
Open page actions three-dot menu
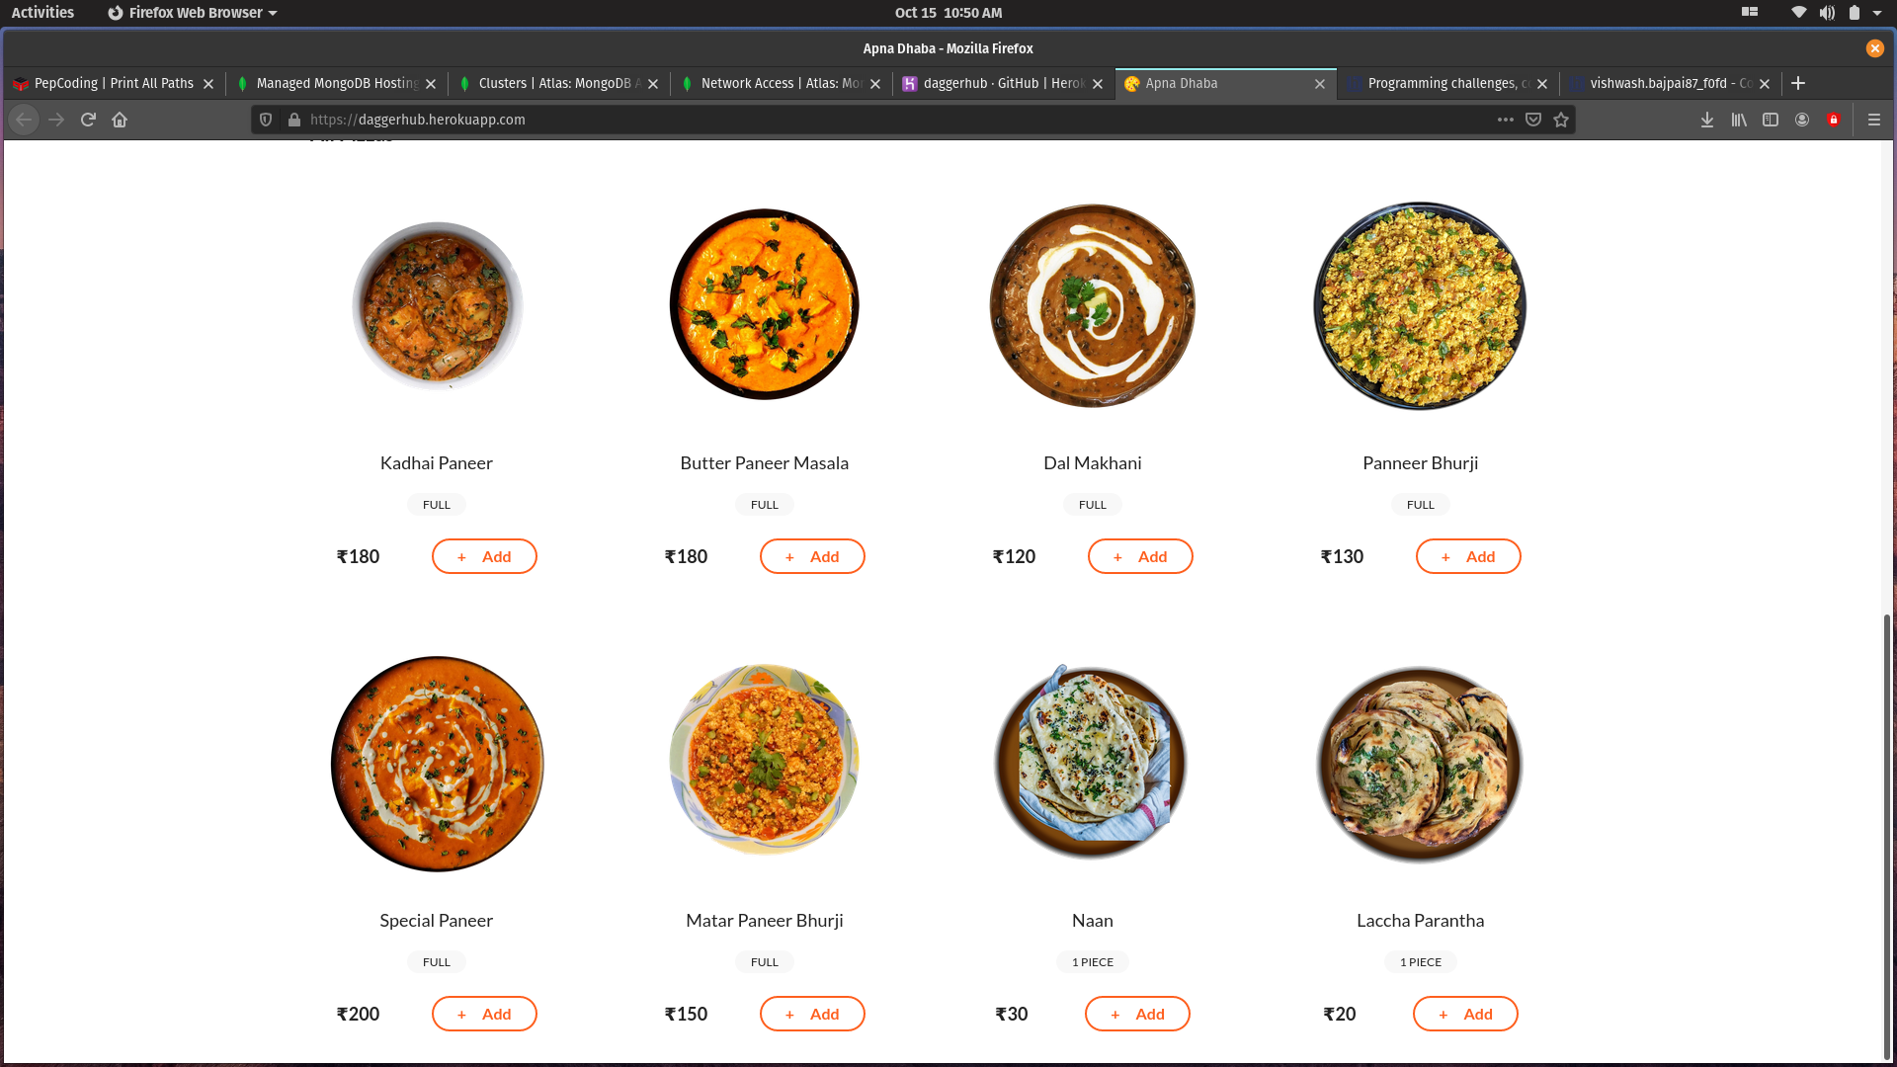1505,120
